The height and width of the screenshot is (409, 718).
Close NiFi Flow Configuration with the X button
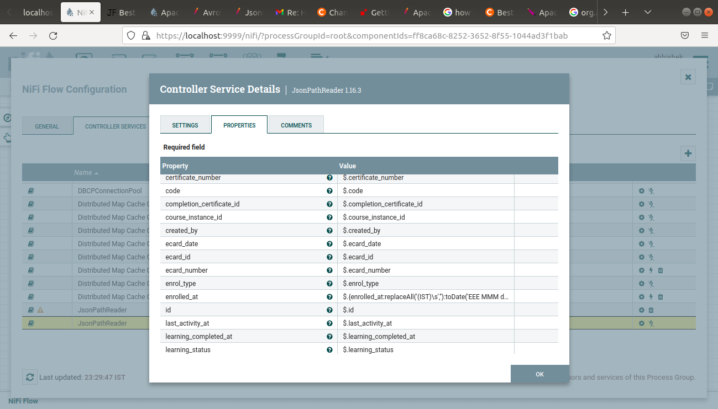tap(688, 77)
